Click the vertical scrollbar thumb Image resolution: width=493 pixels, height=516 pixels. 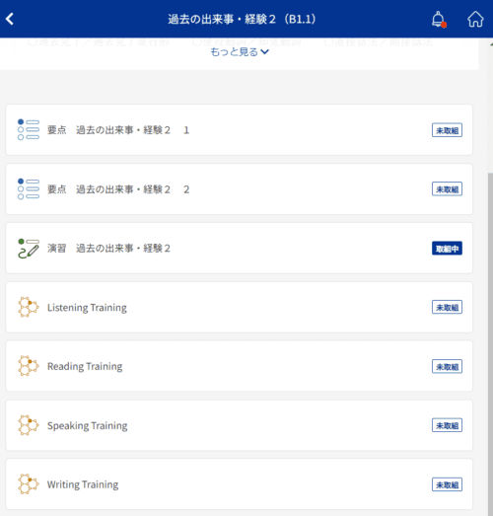click(x=490, y=342)
